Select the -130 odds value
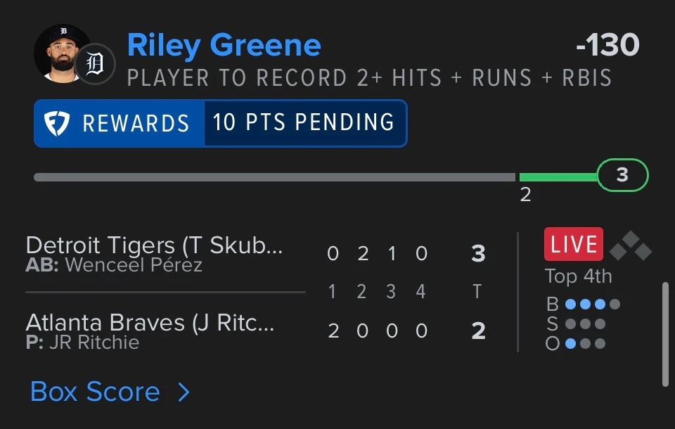This screenshot has width=675, height=429. click(x=607, y=44)
